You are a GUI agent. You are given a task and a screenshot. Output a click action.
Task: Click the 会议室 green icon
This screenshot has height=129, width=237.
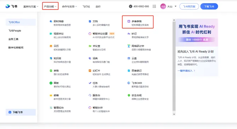[x=90, y=46]
